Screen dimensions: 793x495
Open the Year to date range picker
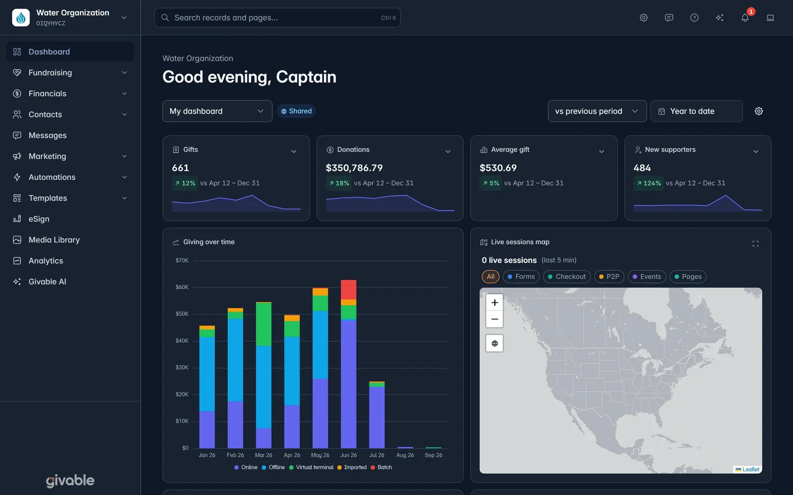pos(696,111)
